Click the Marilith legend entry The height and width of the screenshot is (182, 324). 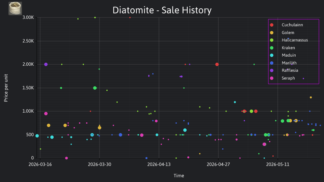click(289, 63)
